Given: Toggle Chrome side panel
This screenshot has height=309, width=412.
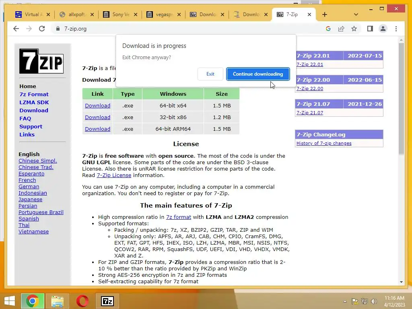Looking at the screenshot, I should coord(370,29).
